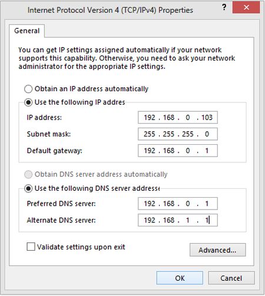Click the dialog title bar text
The height and width of the screenshot is (296, 265).
[110, 10]
